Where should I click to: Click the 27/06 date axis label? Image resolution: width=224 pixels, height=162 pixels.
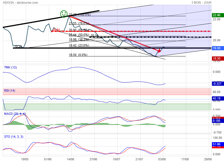tap(93, 159)
